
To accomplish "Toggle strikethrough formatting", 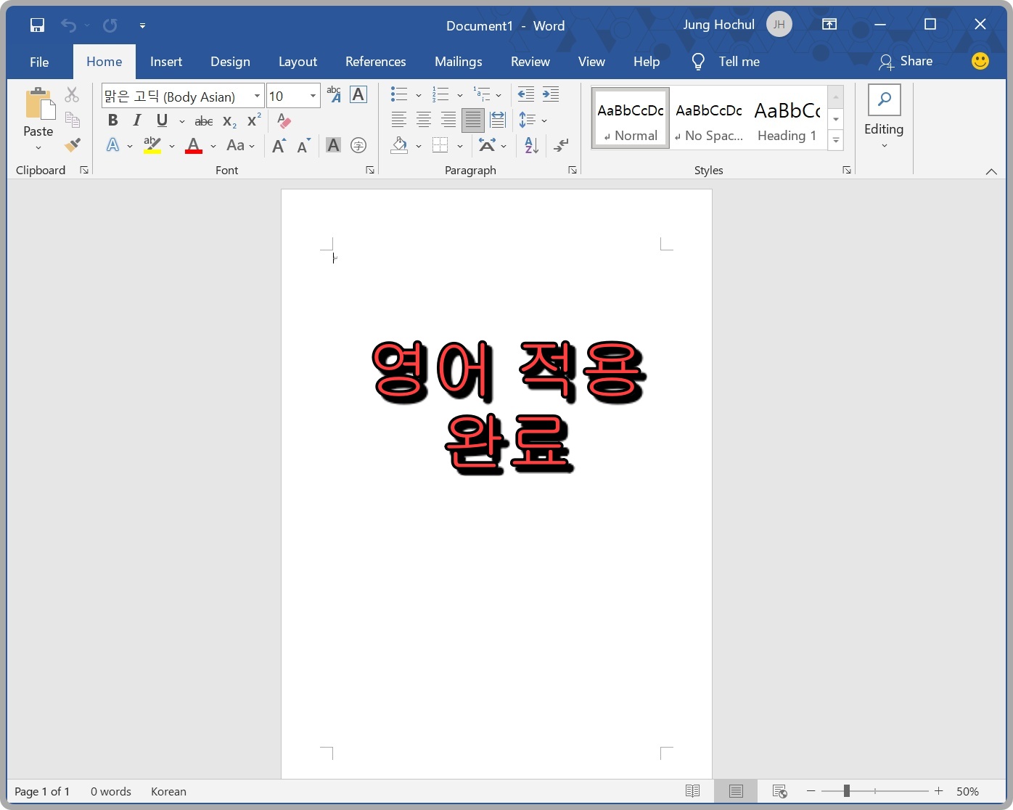I will (x=204, y=120).
